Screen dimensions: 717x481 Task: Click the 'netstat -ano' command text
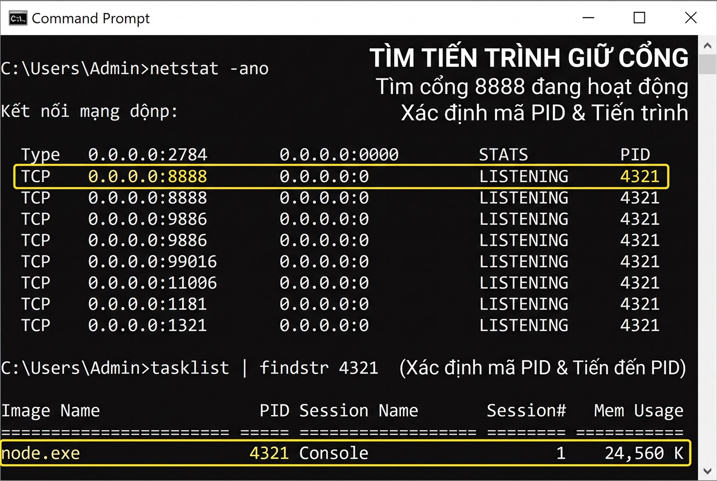(209, 68)
